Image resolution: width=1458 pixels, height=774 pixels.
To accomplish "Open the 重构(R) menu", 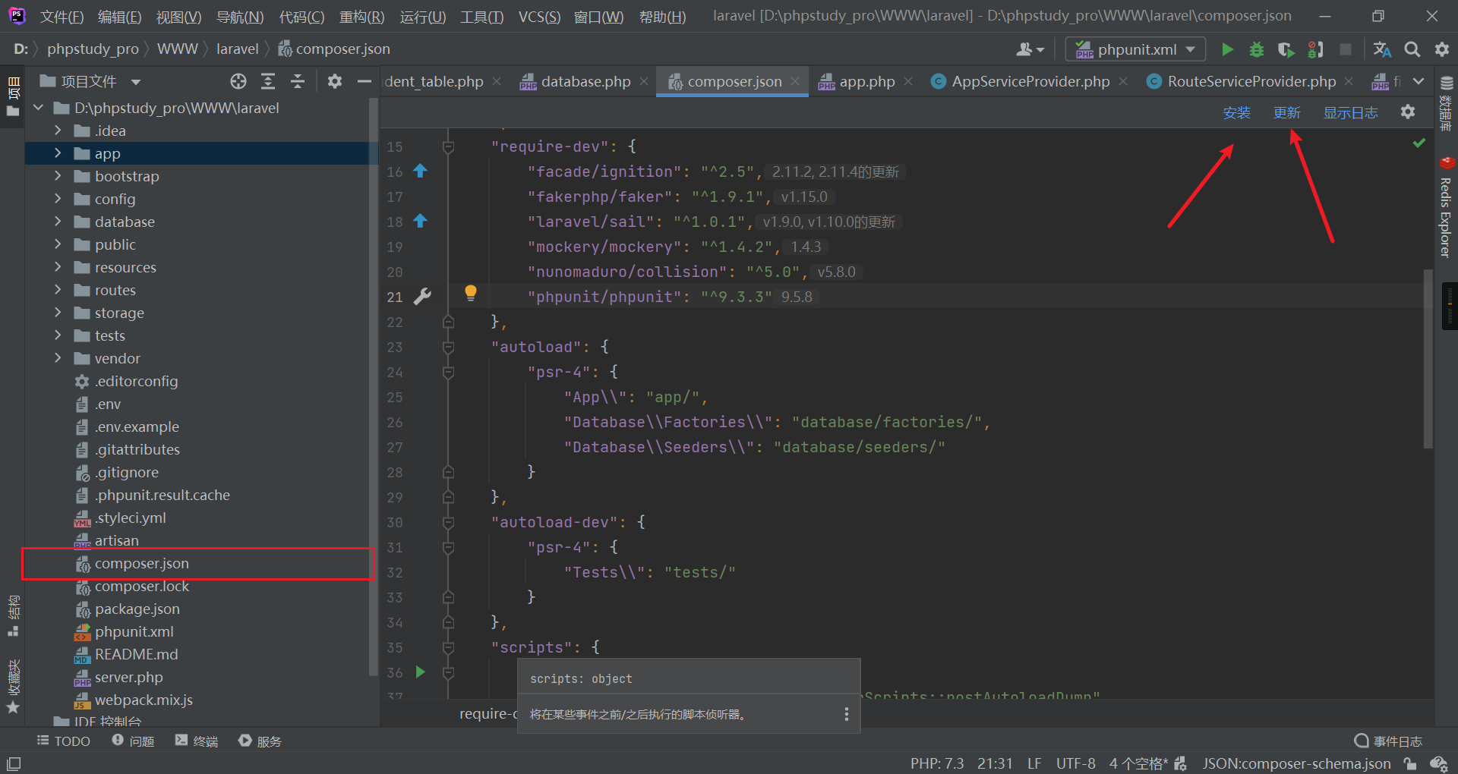I will [361, 16].
